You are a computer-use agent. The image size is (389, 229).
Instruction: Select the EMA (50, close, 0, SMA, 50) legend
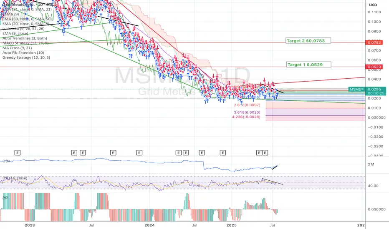[27, 19]
